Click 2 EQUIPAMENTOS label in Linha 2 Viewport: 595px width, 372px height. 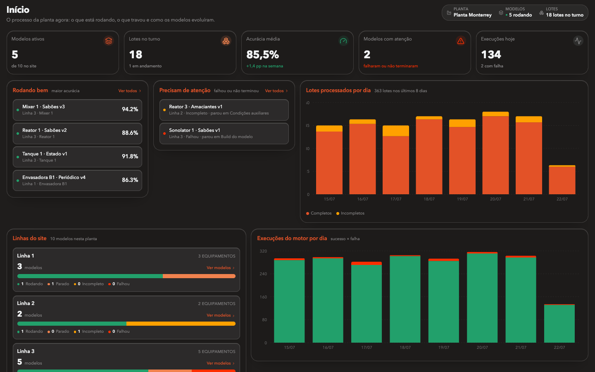(x=217, y=304)
